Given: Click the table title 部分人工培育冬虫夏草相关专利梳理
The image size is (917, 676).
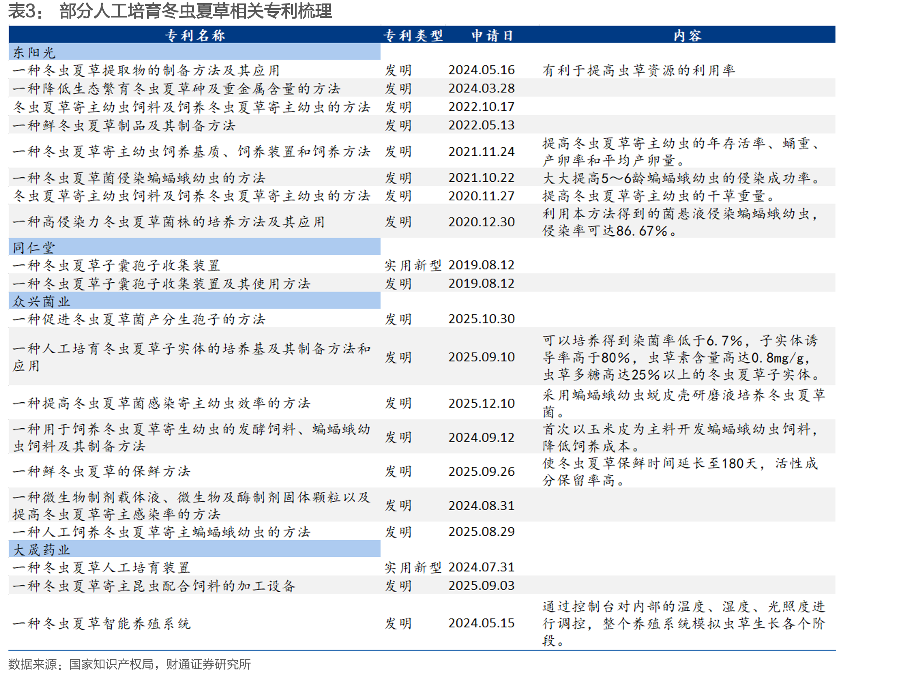Looking at the screenshot, I should (196, 11).
